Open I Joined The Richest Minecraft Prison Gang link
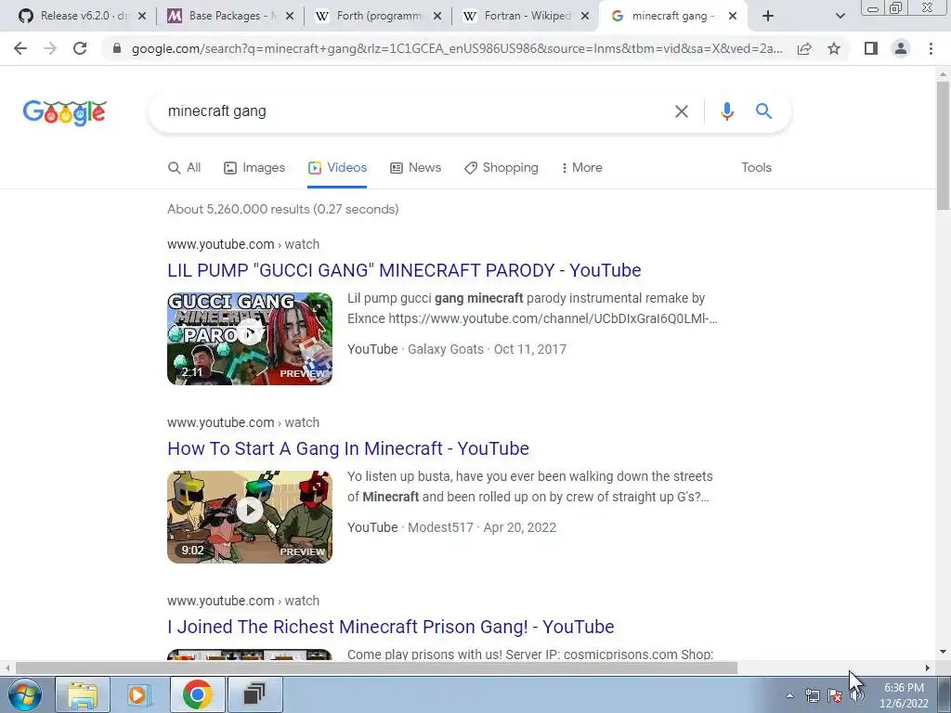Screen dimensions: 951x713 pos(391,627)
